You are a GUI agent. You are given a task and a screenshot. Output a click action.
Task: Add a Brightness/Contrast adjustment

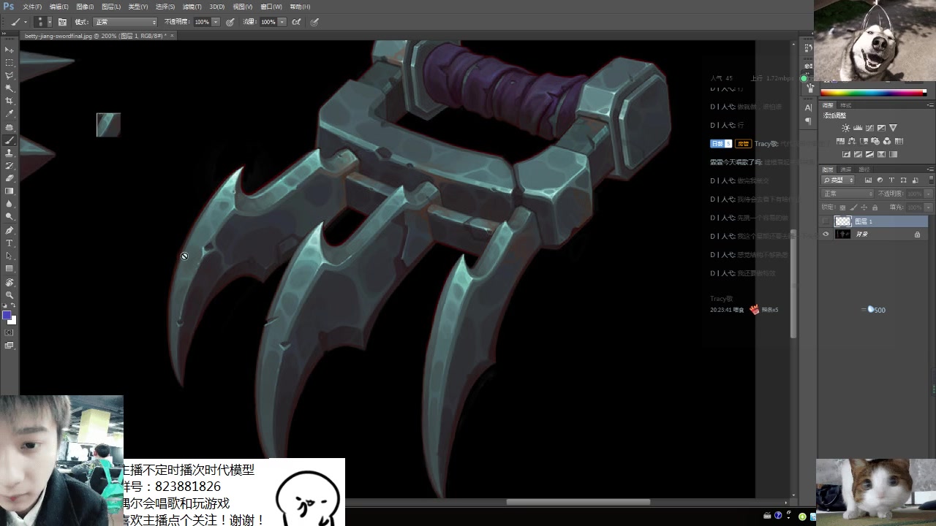pyautogui.click(x=846, y=128)
